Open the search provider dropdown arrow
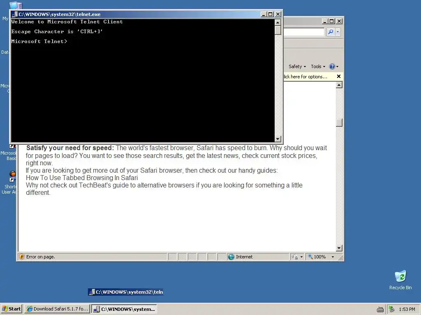 [338, 32]
